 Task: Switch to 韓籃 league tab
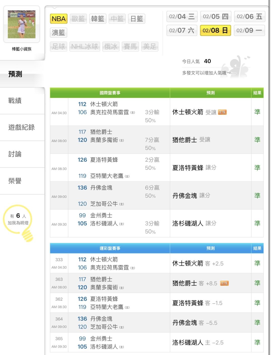[x=98, y=19]
